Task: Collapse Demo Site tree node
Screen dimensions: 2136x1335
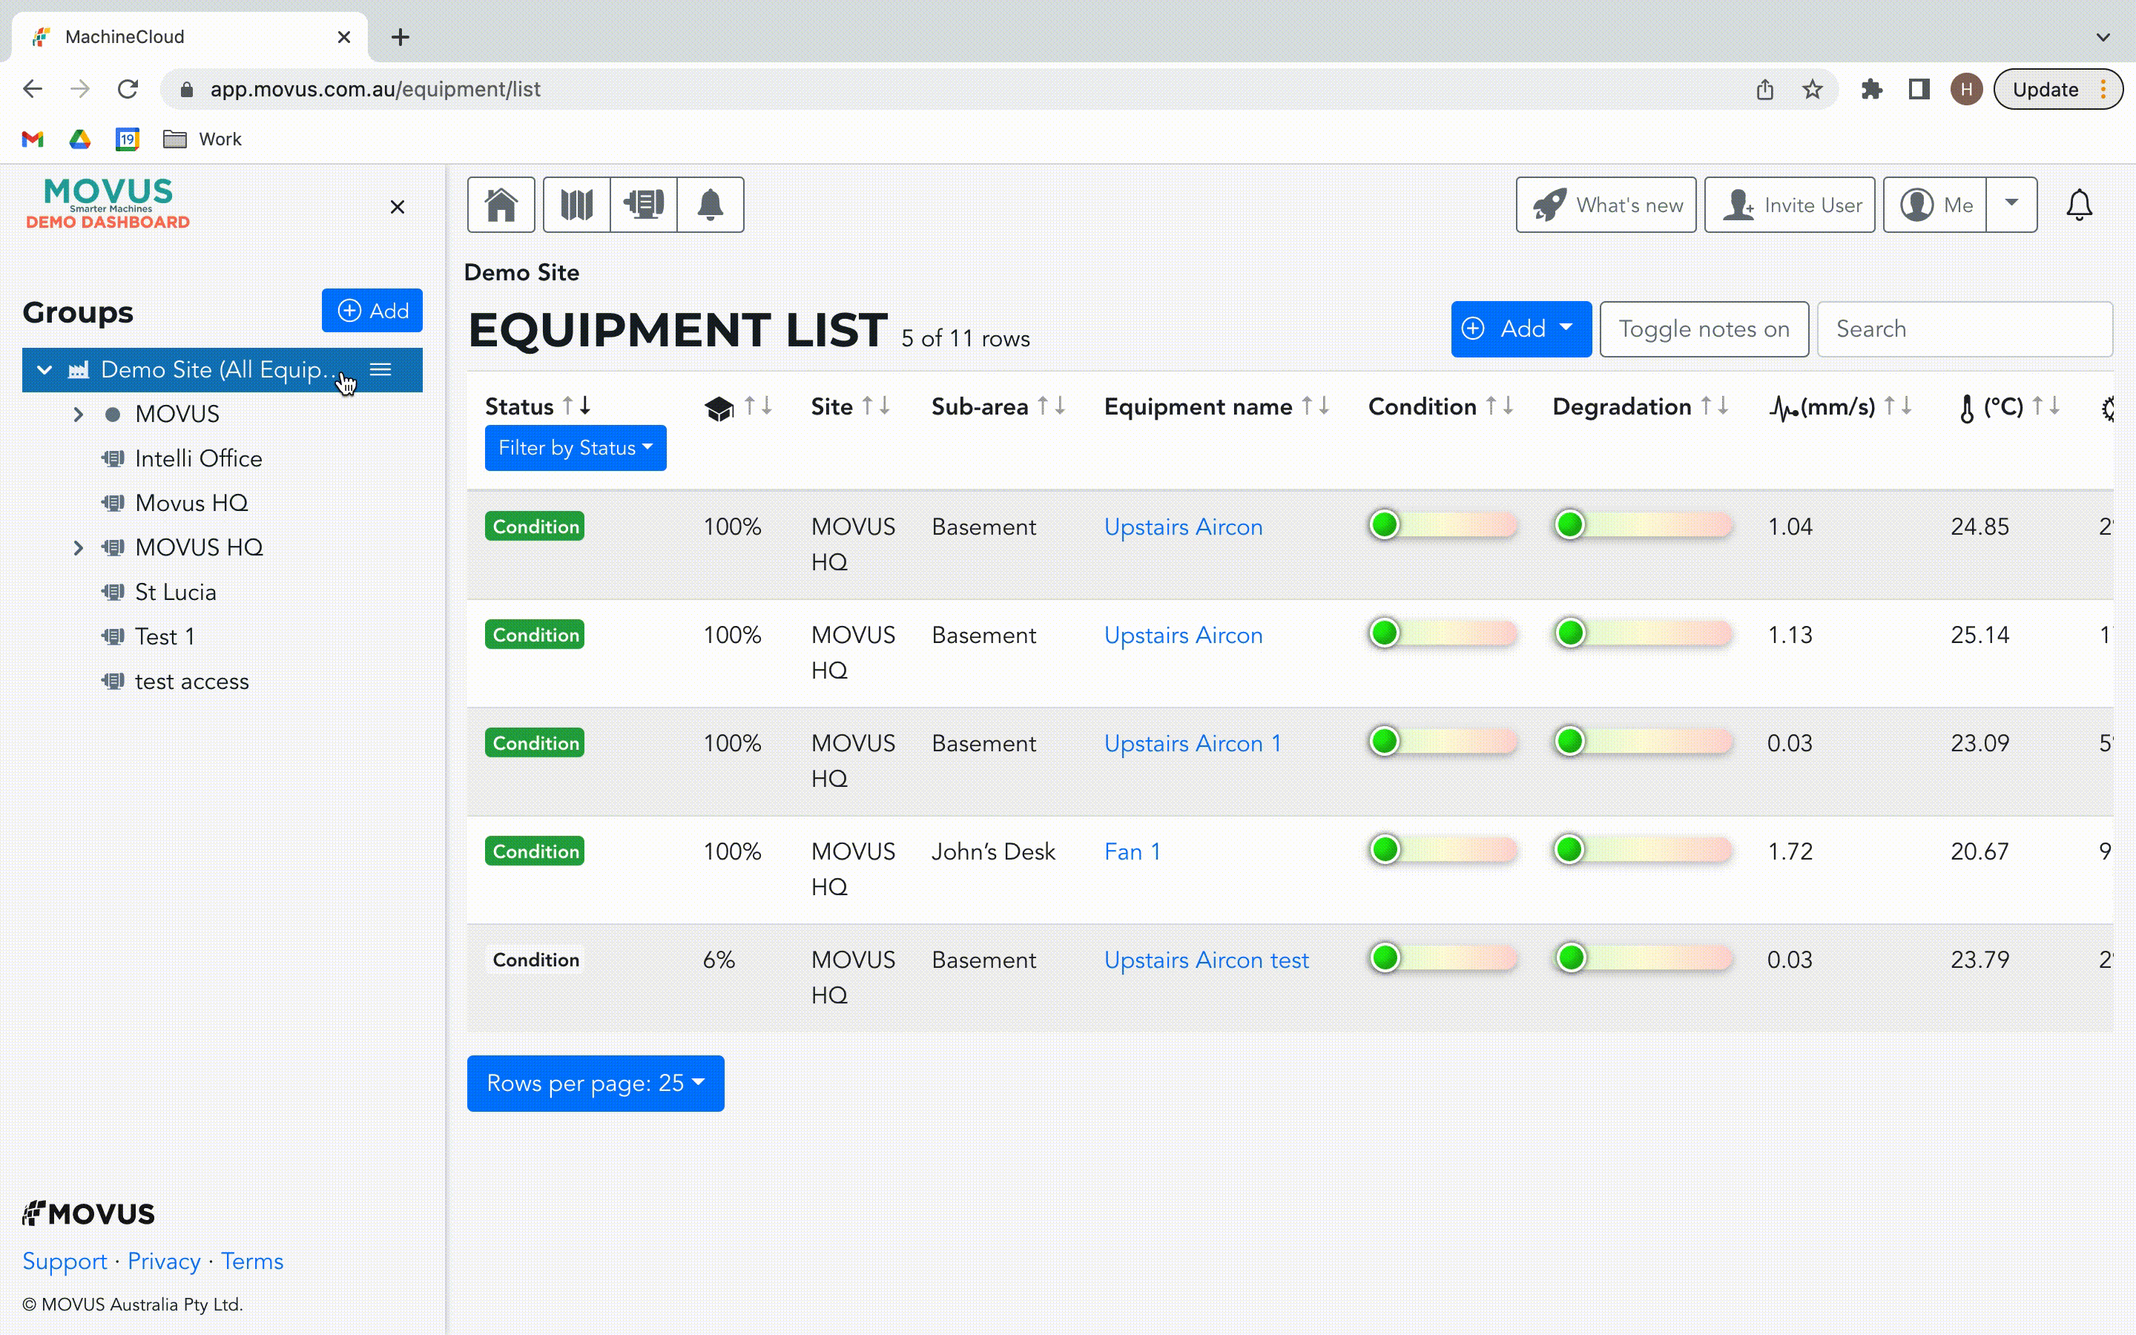Action: [44, 370]
